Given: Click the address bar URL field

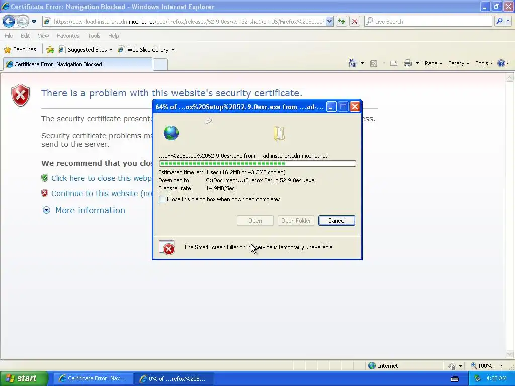Looking at the screenshot, I should click(x=188, y=22).
